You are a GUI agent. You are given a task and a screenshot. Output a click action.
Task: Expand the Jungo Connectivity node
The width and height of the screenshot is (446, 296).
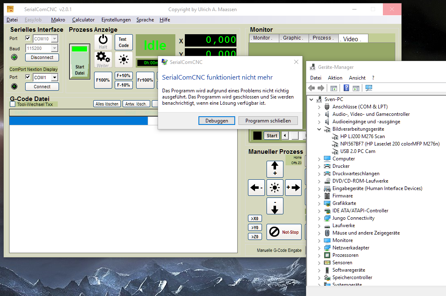click(x=319, y=218)
